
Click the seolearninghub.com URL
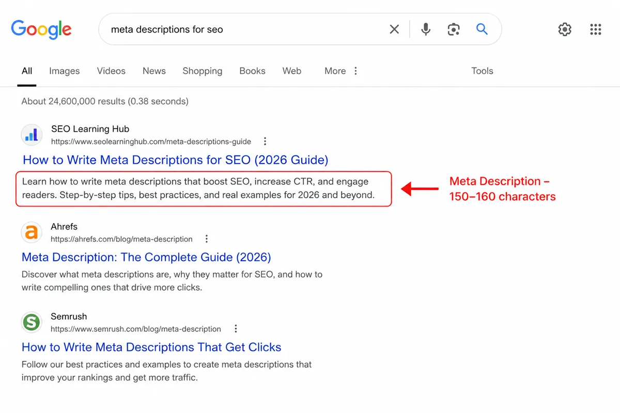coord(151,141)
